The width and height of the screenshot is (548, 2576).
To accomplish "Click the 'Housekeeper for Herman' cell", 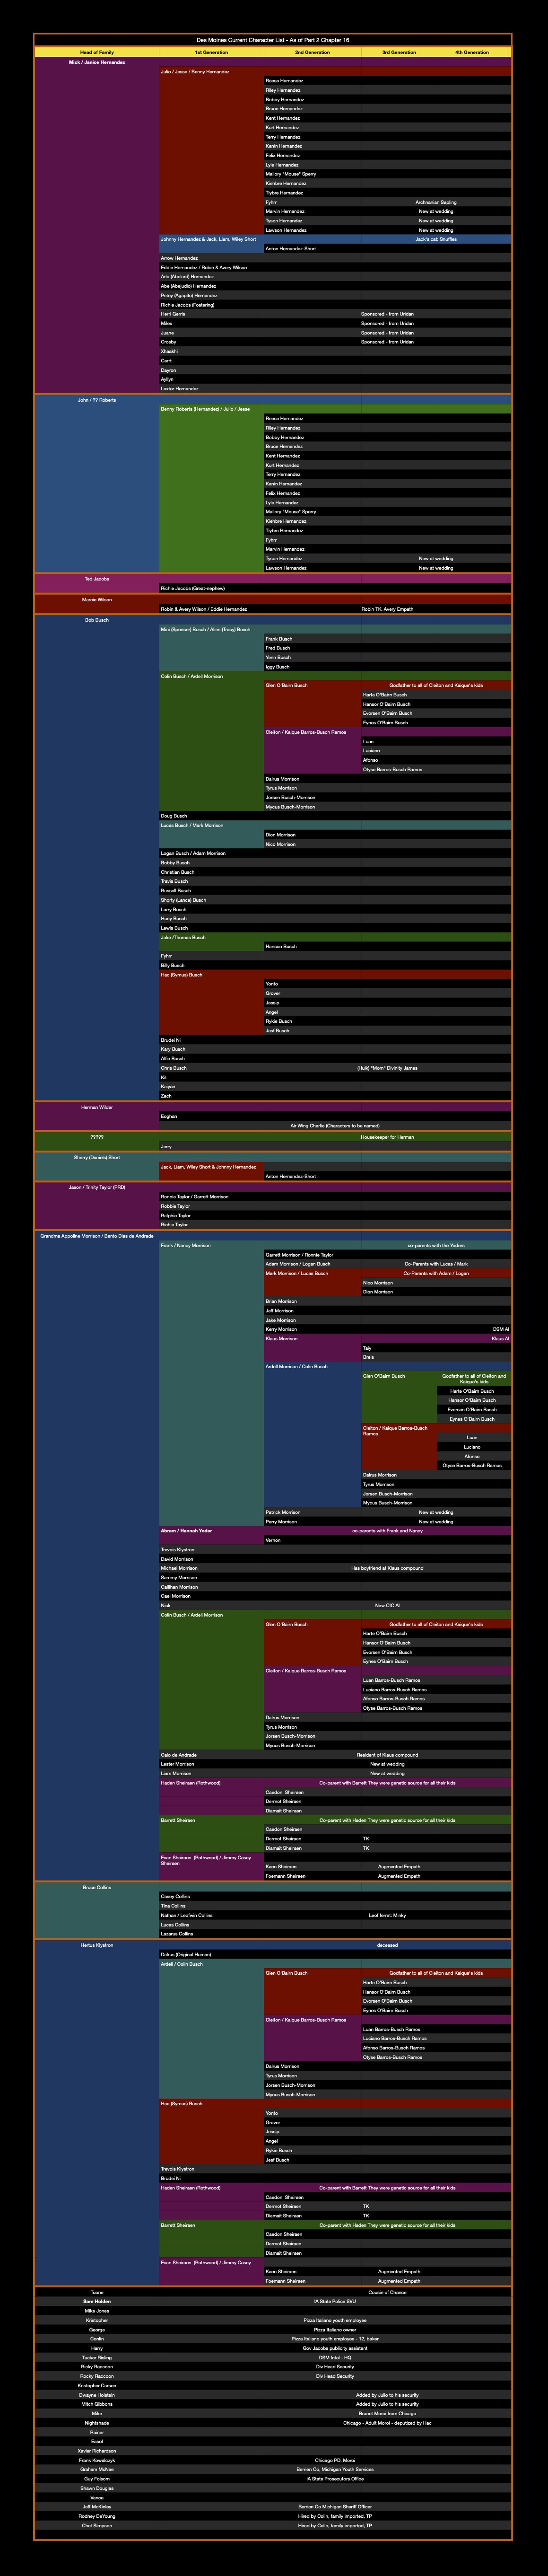I will pos(387,1137).
